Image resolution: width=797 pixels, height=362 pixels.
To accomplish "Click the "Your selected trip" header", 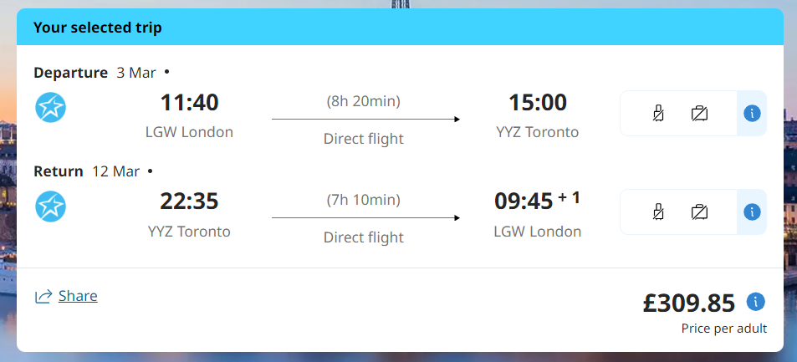I will tap(98, 28).
